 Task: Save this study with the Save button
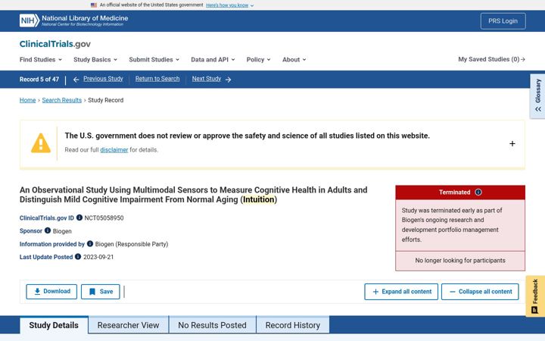(101, 292)
